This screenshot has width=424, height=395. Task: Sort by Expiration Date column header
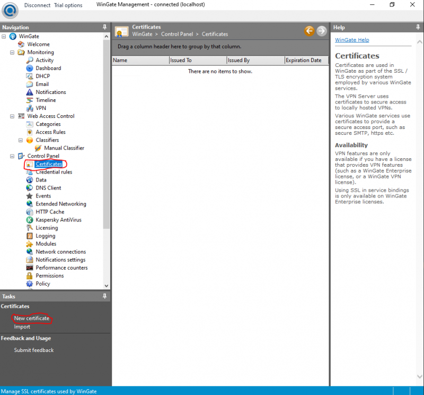304,61
